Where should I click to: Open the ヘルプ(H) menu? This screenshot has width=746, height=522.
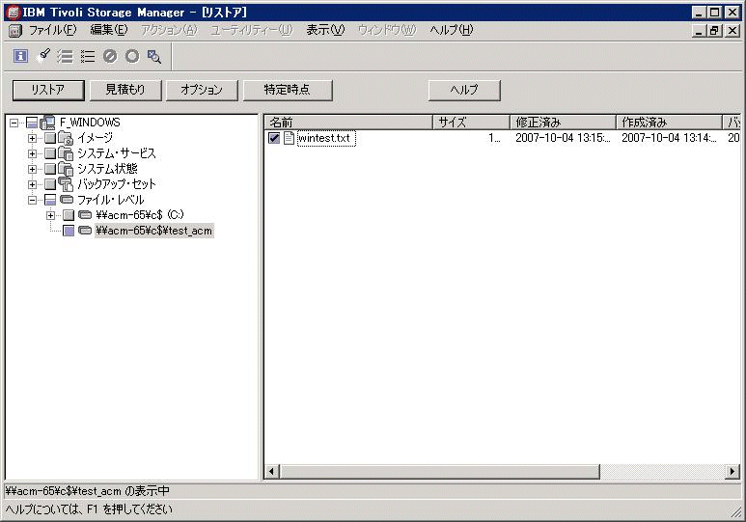(x=452, y=31)
